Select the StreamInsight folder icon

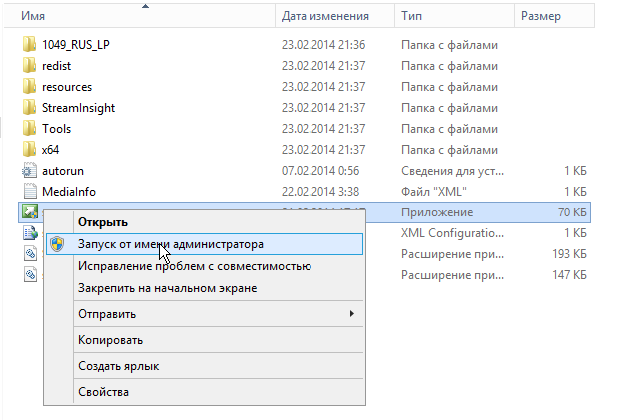pos(29,108)
